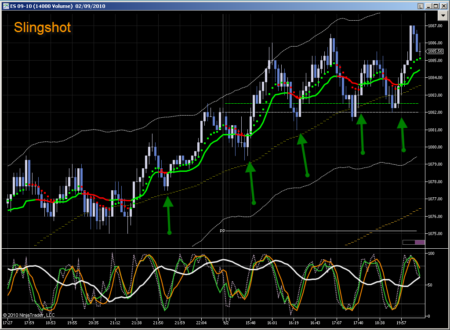The image size is (450, 330).
Task: Minimize the ES 09-10 chart window
Action: pyautogui.click(x=429, y=6)
